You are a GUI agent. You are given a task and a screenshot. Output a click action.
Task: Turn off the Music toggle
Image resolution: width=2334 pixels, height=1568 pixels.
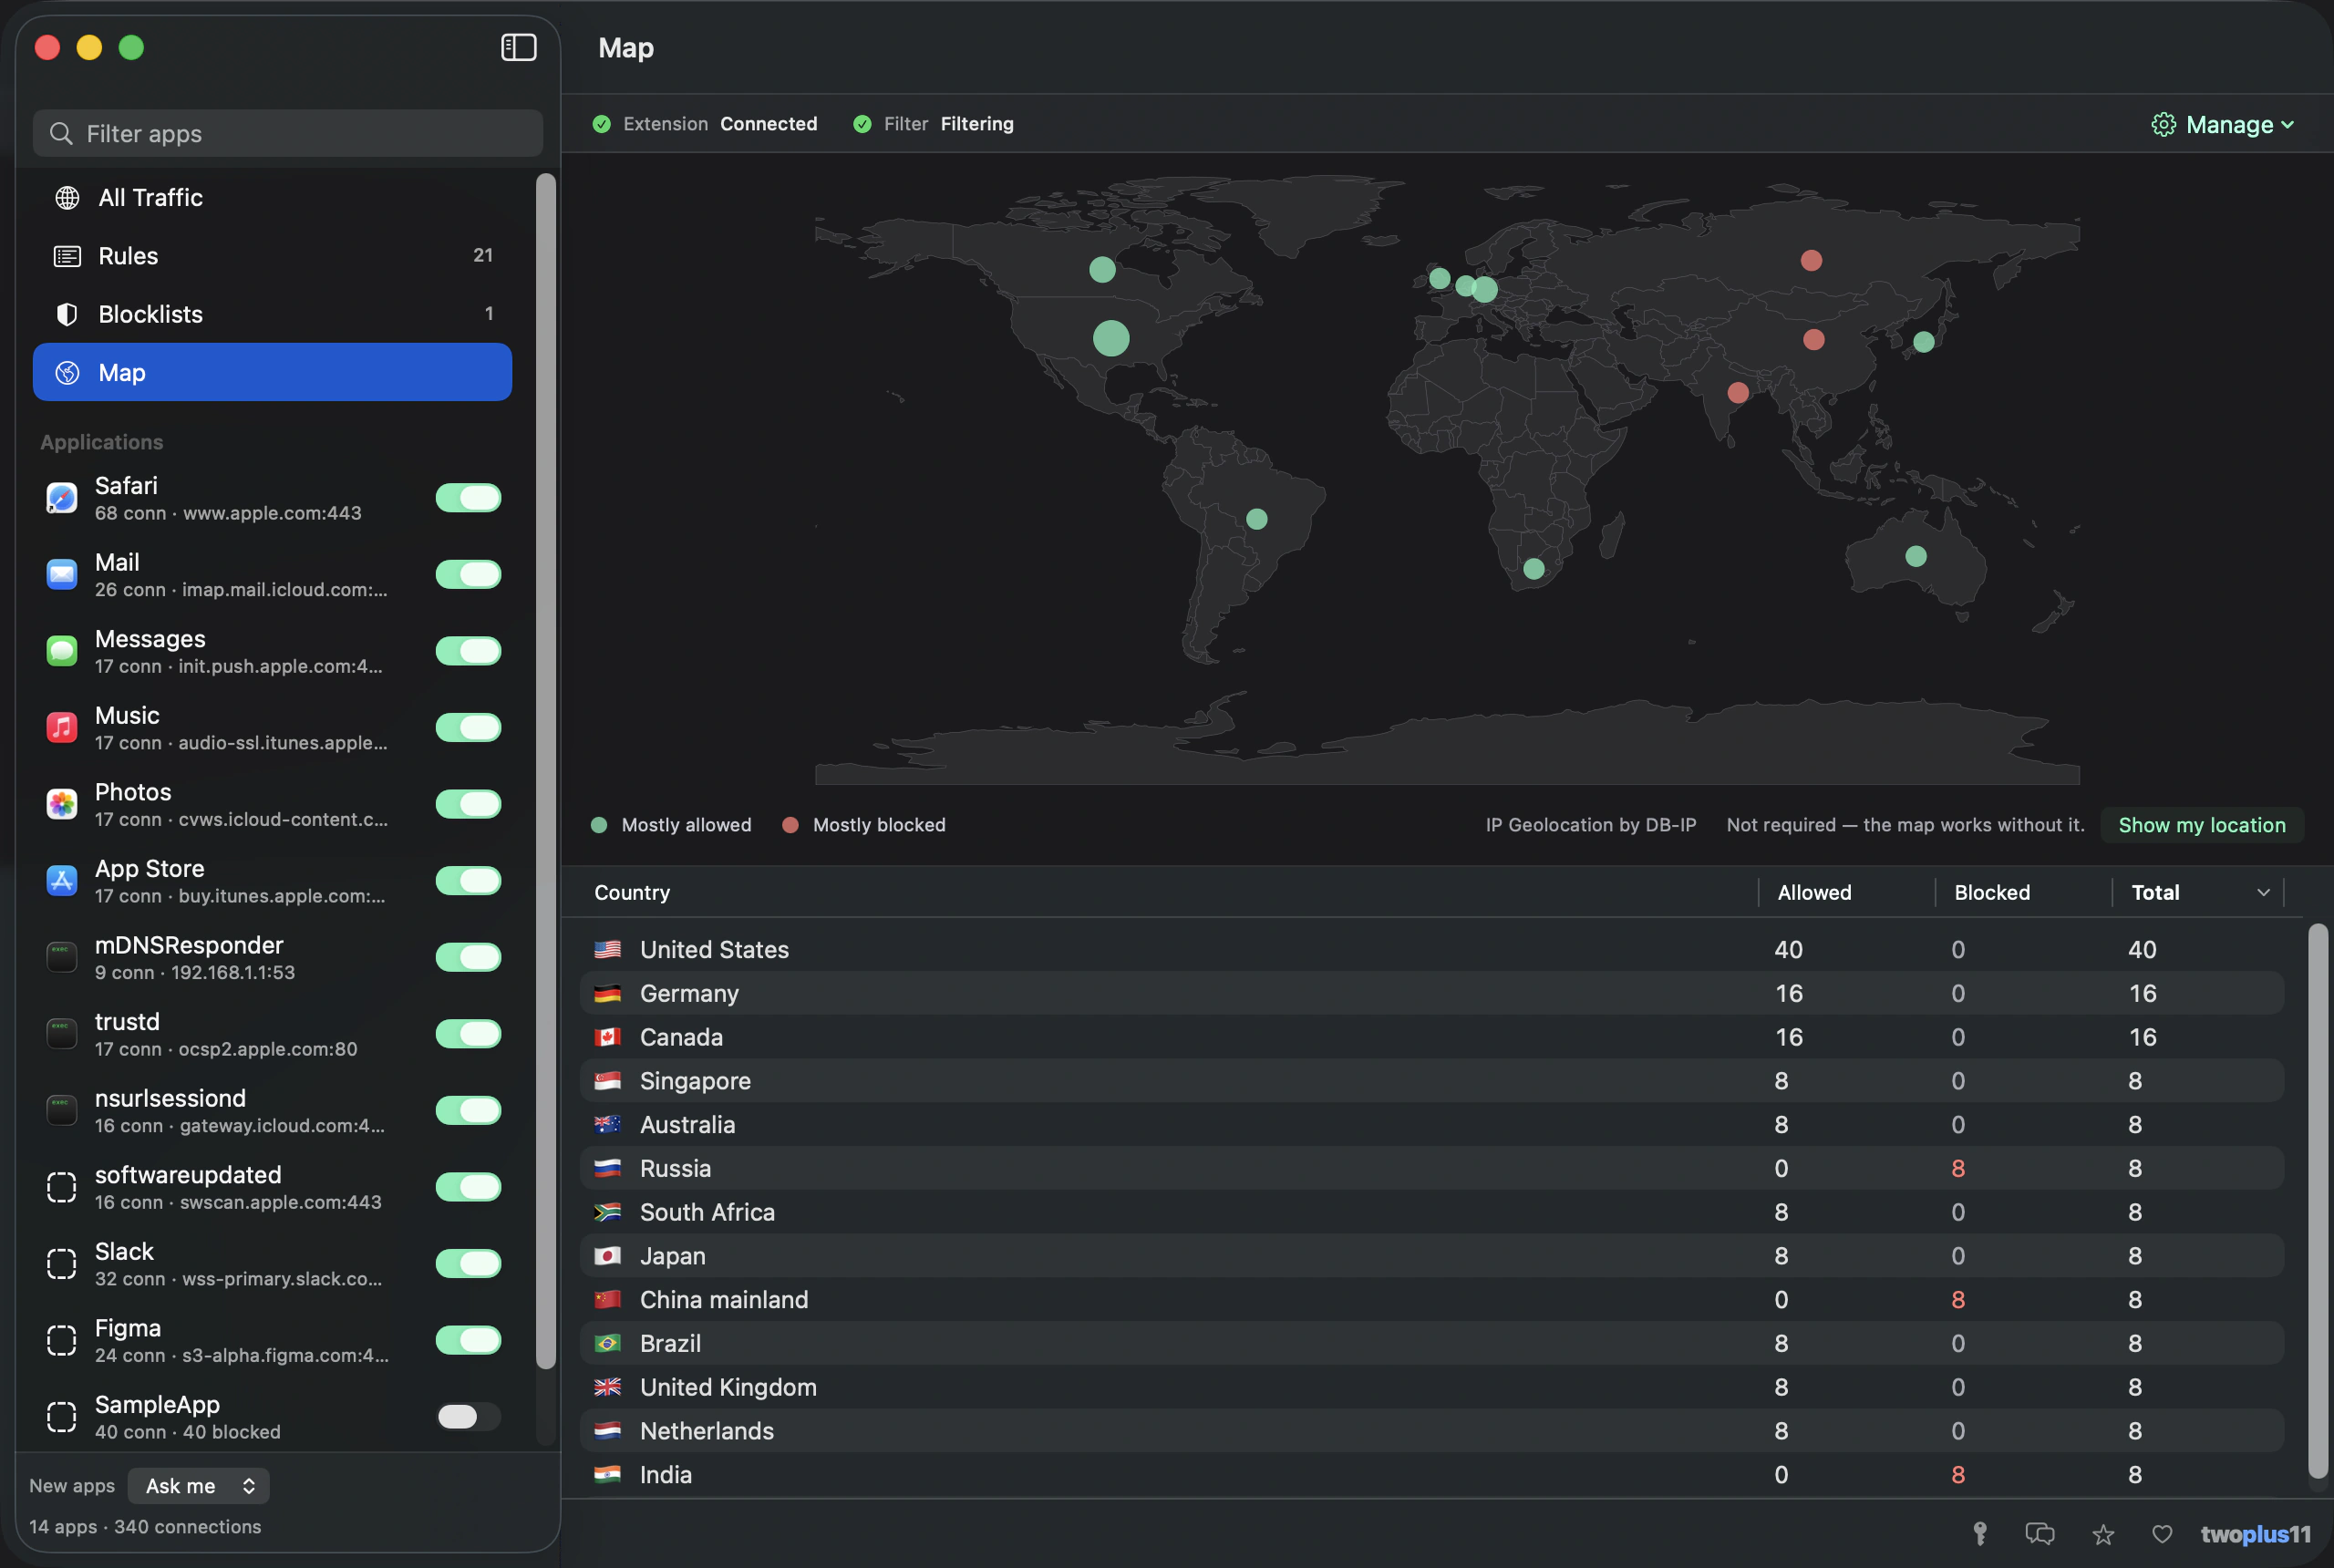468,727
